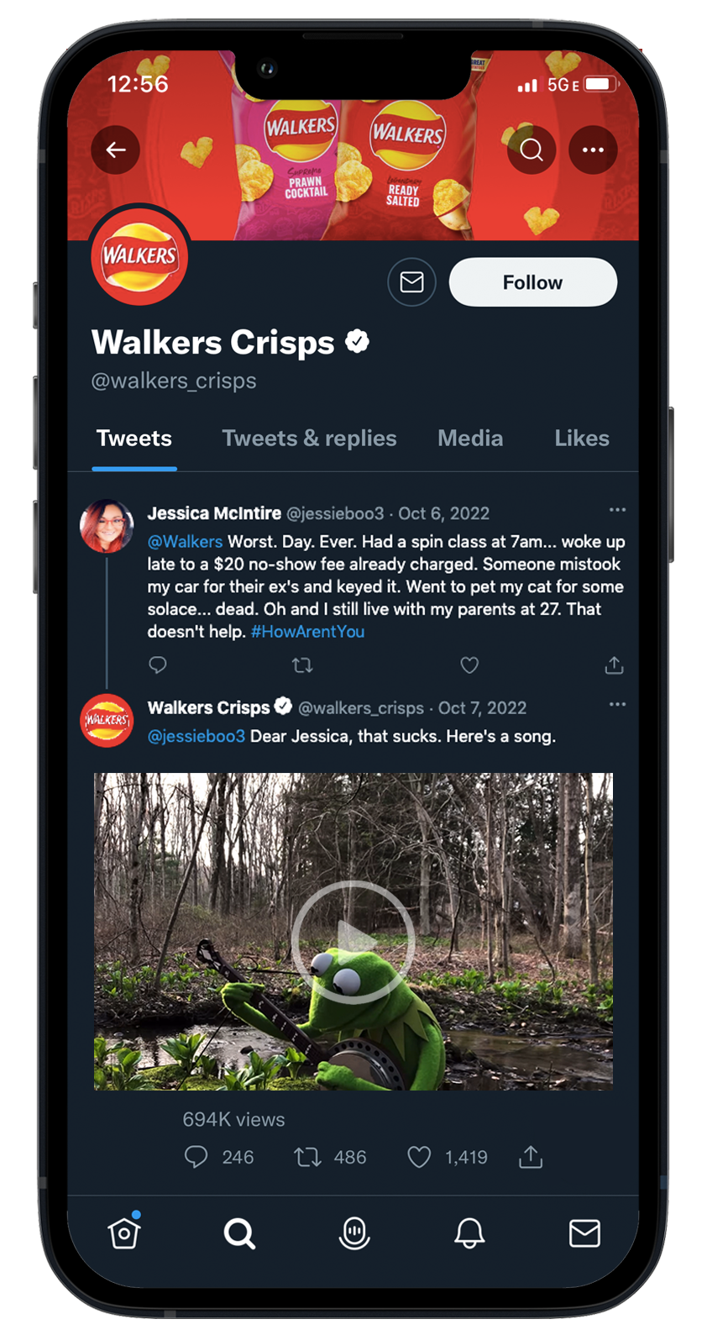The height and width of the screenshot is (1335, 707).
Task: Open profile search magnifier icon
Action: click(532, 150)
